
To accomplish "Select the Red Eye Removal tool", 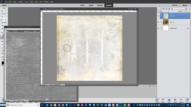I will coord(2,25).
